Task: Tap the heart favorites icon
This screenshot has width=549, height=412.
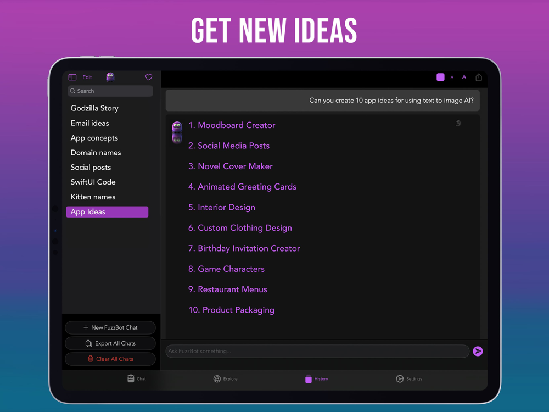Action: click(x=149, y=77)
